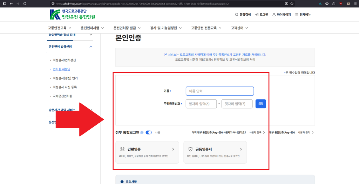Click the 이름 입력 field
Image resolution: width=359 pixels, height=184 pixels.
pyautogui.click(x=220, y=91)
